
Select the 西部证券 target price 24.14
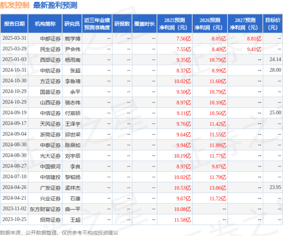point(275,59)
